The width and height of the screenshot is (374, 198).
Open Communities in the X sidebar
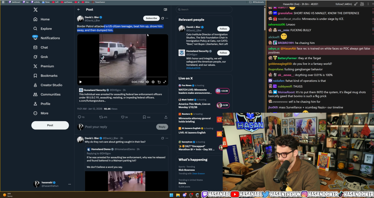(47, 94)
